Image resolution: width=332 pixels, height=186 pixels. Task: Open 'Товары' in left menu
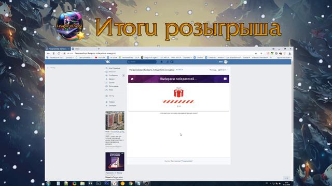pos(112,102)
